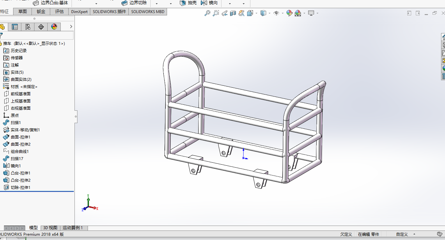The height and width of the screenshot is (240, 445).
Task: Click the 边界凸台/基体 tool
Action: pyautogui.click(x=51, y=3)
